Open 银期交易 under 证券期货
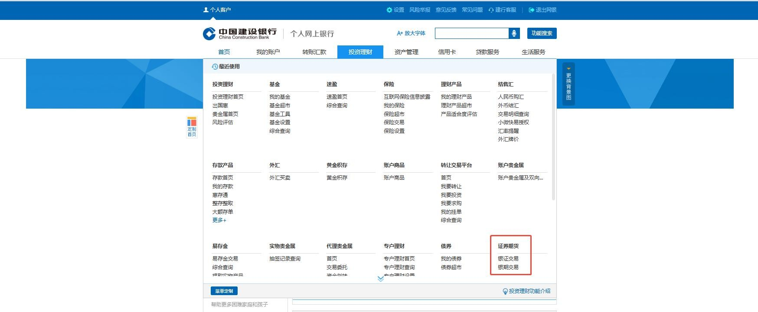Viewport: 758px width, 312px height. click(x=508, y=267)
